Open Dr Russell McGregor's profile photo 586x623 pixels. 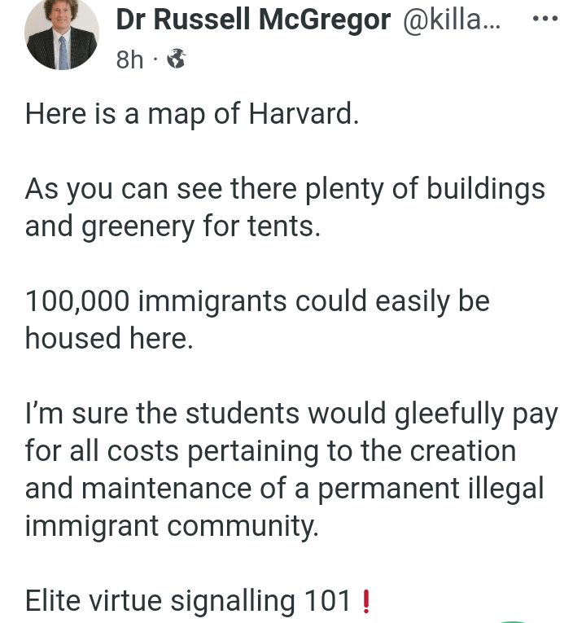(x=62, y=33)
